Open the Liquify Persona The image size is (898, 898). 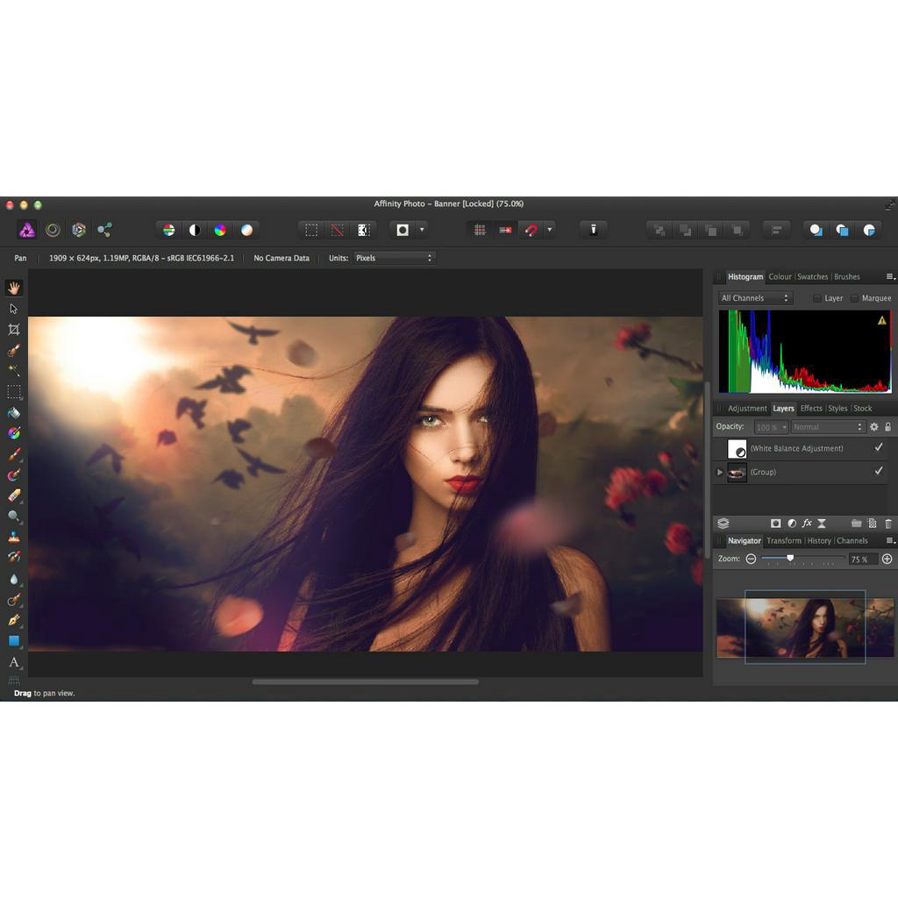[x=53, y=230]
